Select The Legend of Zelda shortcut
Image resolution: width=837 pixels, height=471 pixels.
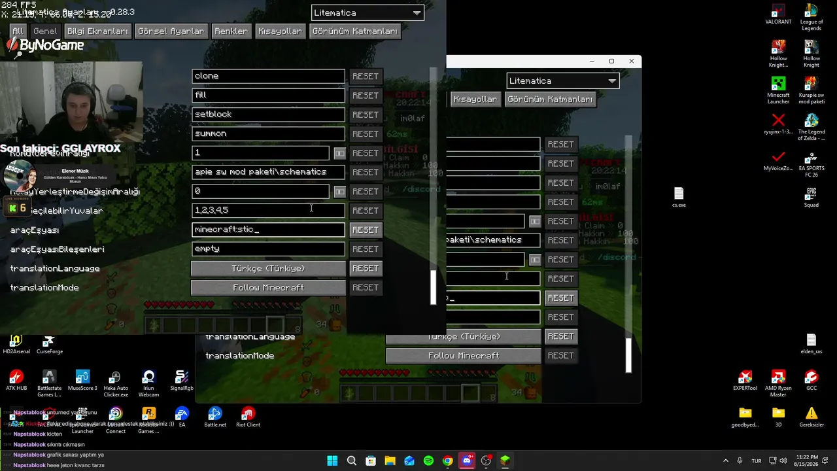click(x=811, y=127)
